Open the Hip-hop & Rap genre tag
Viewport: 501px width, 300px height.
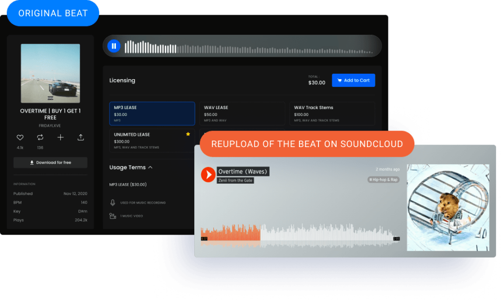click(383, 179)
